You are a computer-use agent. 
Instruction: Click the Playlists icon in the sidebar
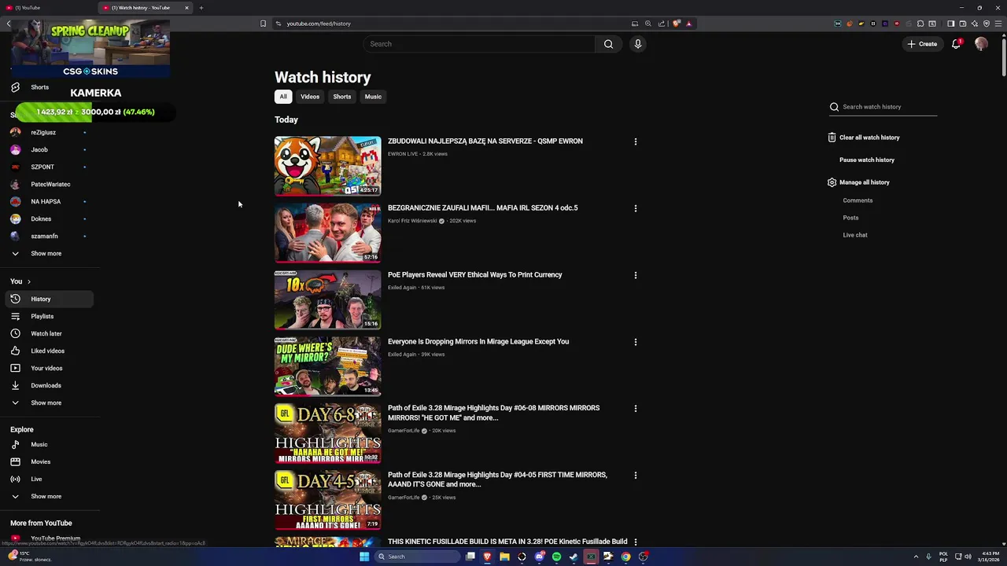tap(15, 316)
